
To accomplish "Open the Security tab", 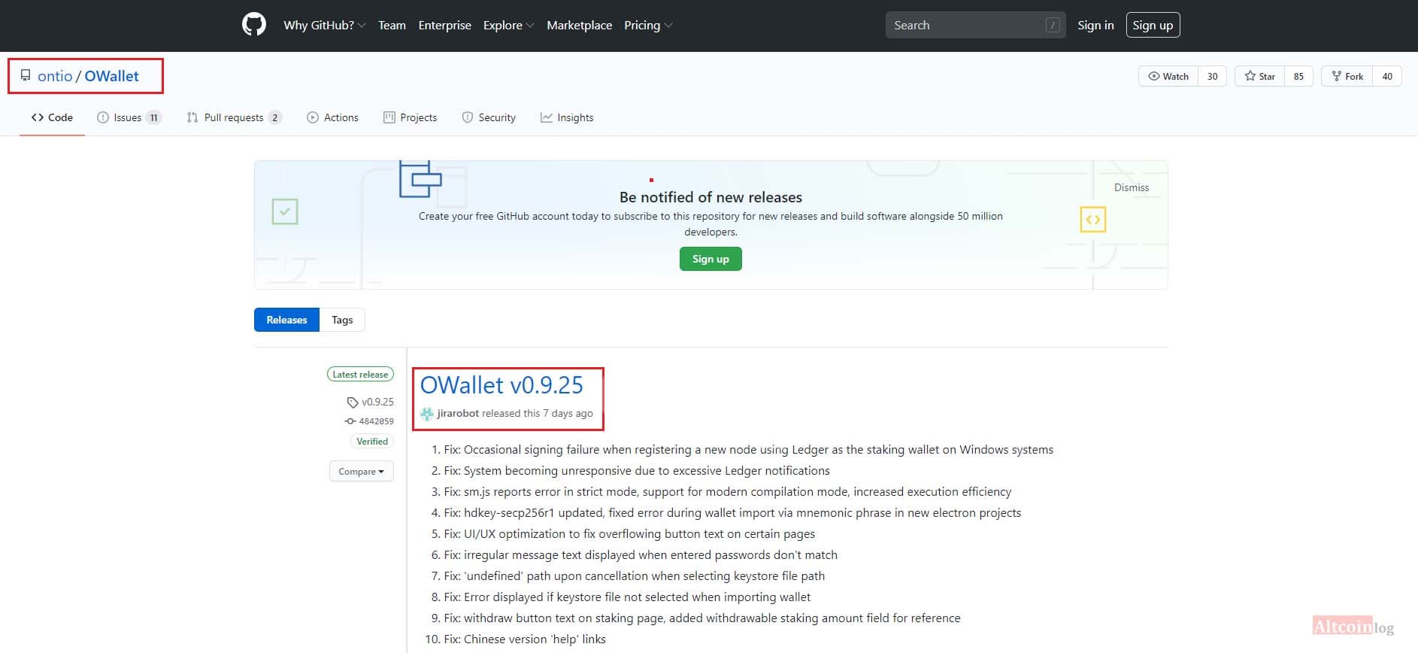I will 489,117.
